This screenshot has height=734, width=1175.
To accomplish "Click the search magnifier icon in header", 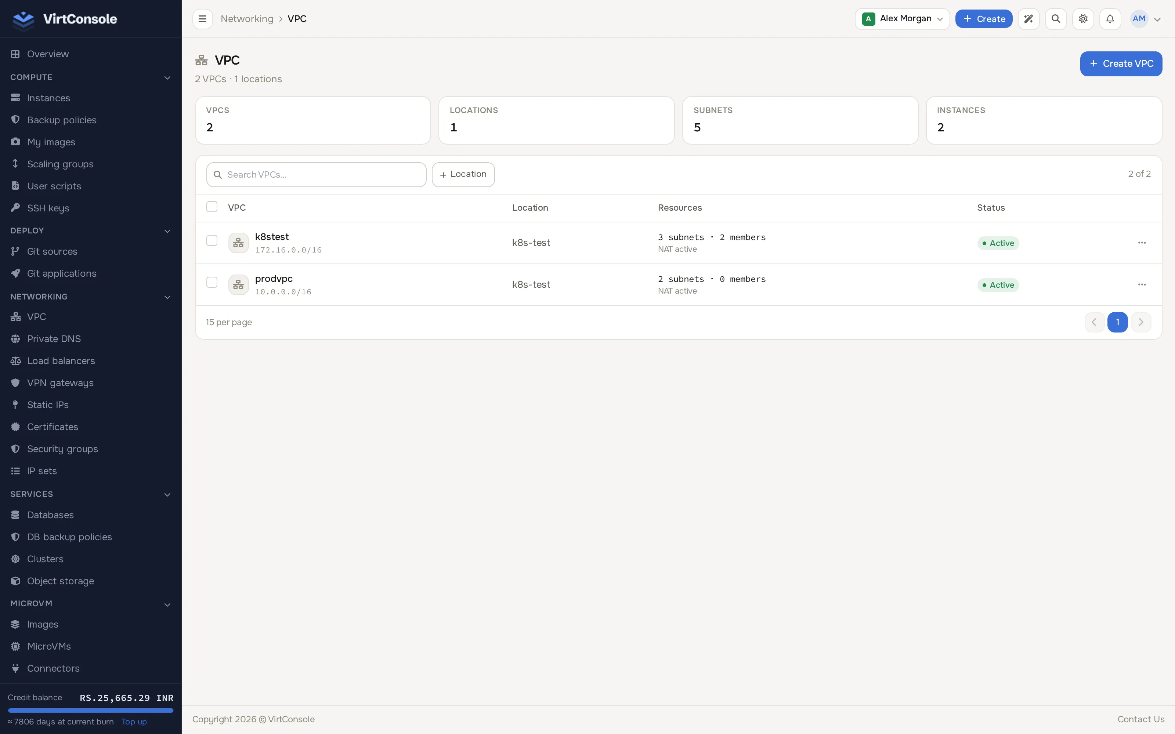I will coord(1056,19).
